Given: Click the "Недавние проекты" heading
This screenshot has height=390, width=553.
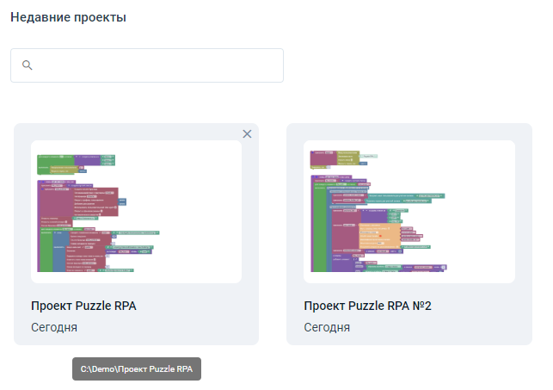Looking at the screenshot, I should pyautogui.click(x=69, y=17).
